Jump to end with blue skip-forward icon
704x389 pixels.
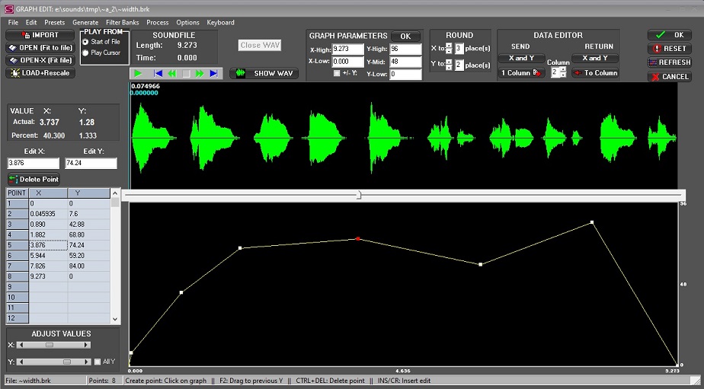click(x=213, y=74)
